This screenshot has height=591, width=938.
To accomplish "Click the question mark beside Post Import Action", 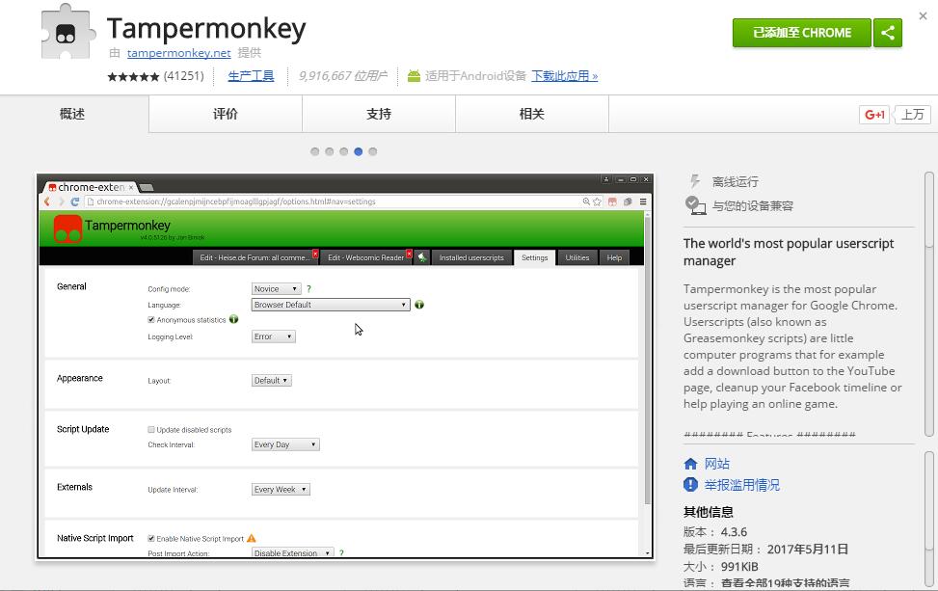I will coord(341,553).
